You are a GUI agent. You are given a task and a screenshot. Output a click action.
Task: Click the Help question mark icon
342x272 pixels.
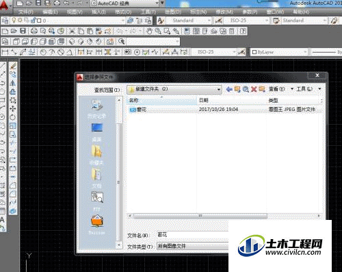tap(243, 31)
